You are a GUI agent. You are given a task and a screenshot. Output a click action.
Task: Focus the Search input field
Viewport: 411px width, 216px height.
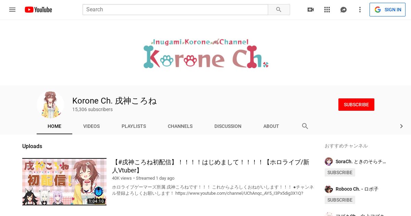pos(175,10)
